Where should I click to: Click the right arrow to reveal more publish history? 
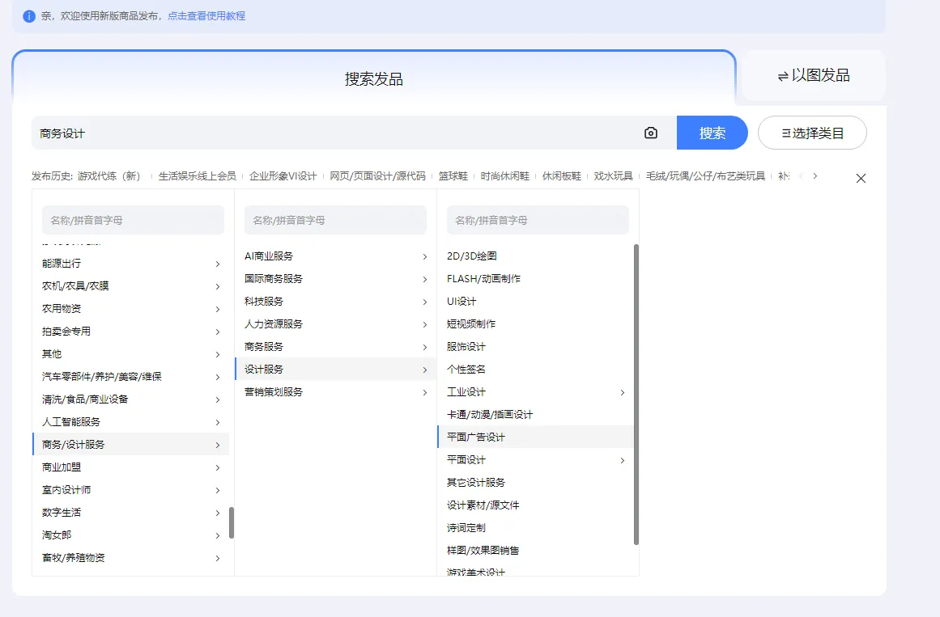click(815, 175)
